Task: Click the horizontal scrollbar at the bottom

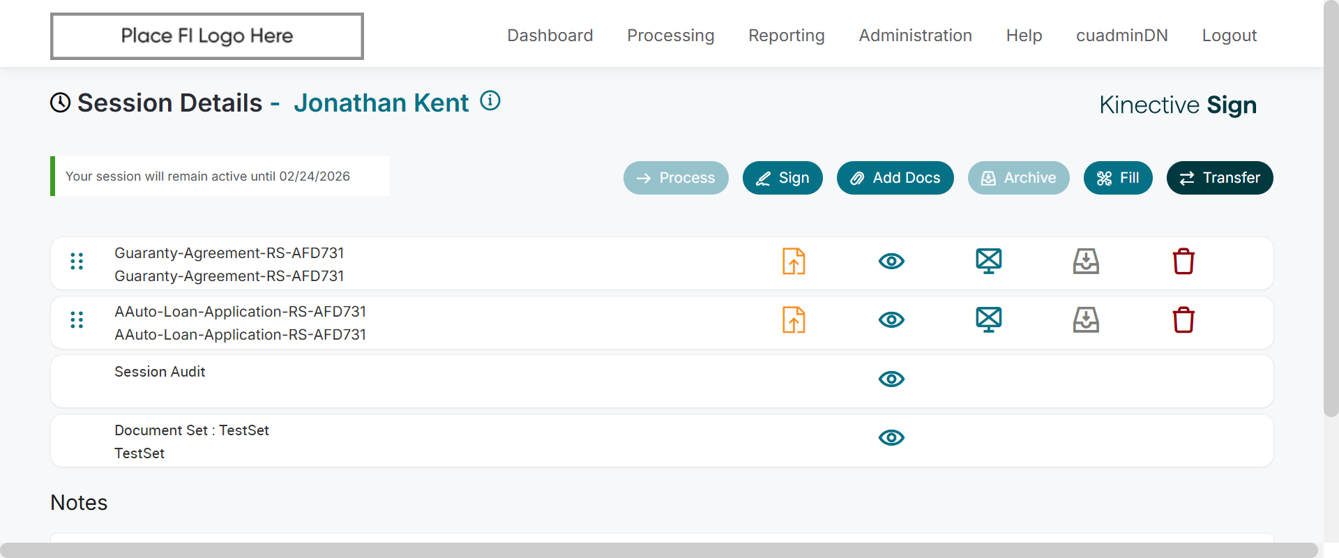Action: [x=658, y=550]
